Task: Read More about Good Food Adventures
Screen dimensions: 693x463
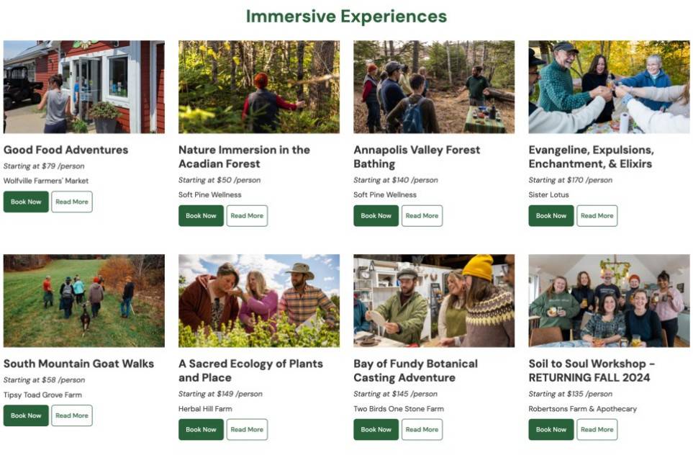Action: click(72, 202)
